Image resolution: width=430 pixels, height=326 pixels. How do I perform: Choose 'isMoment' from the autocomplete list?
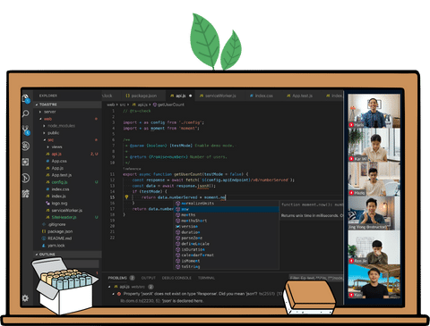[x=227, y=261]
